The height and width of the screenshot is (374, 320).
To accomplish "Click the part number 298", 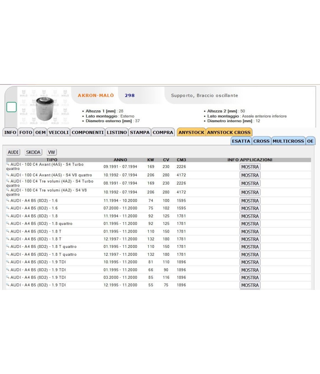I will pyautogui.click(x=130, y=95).
